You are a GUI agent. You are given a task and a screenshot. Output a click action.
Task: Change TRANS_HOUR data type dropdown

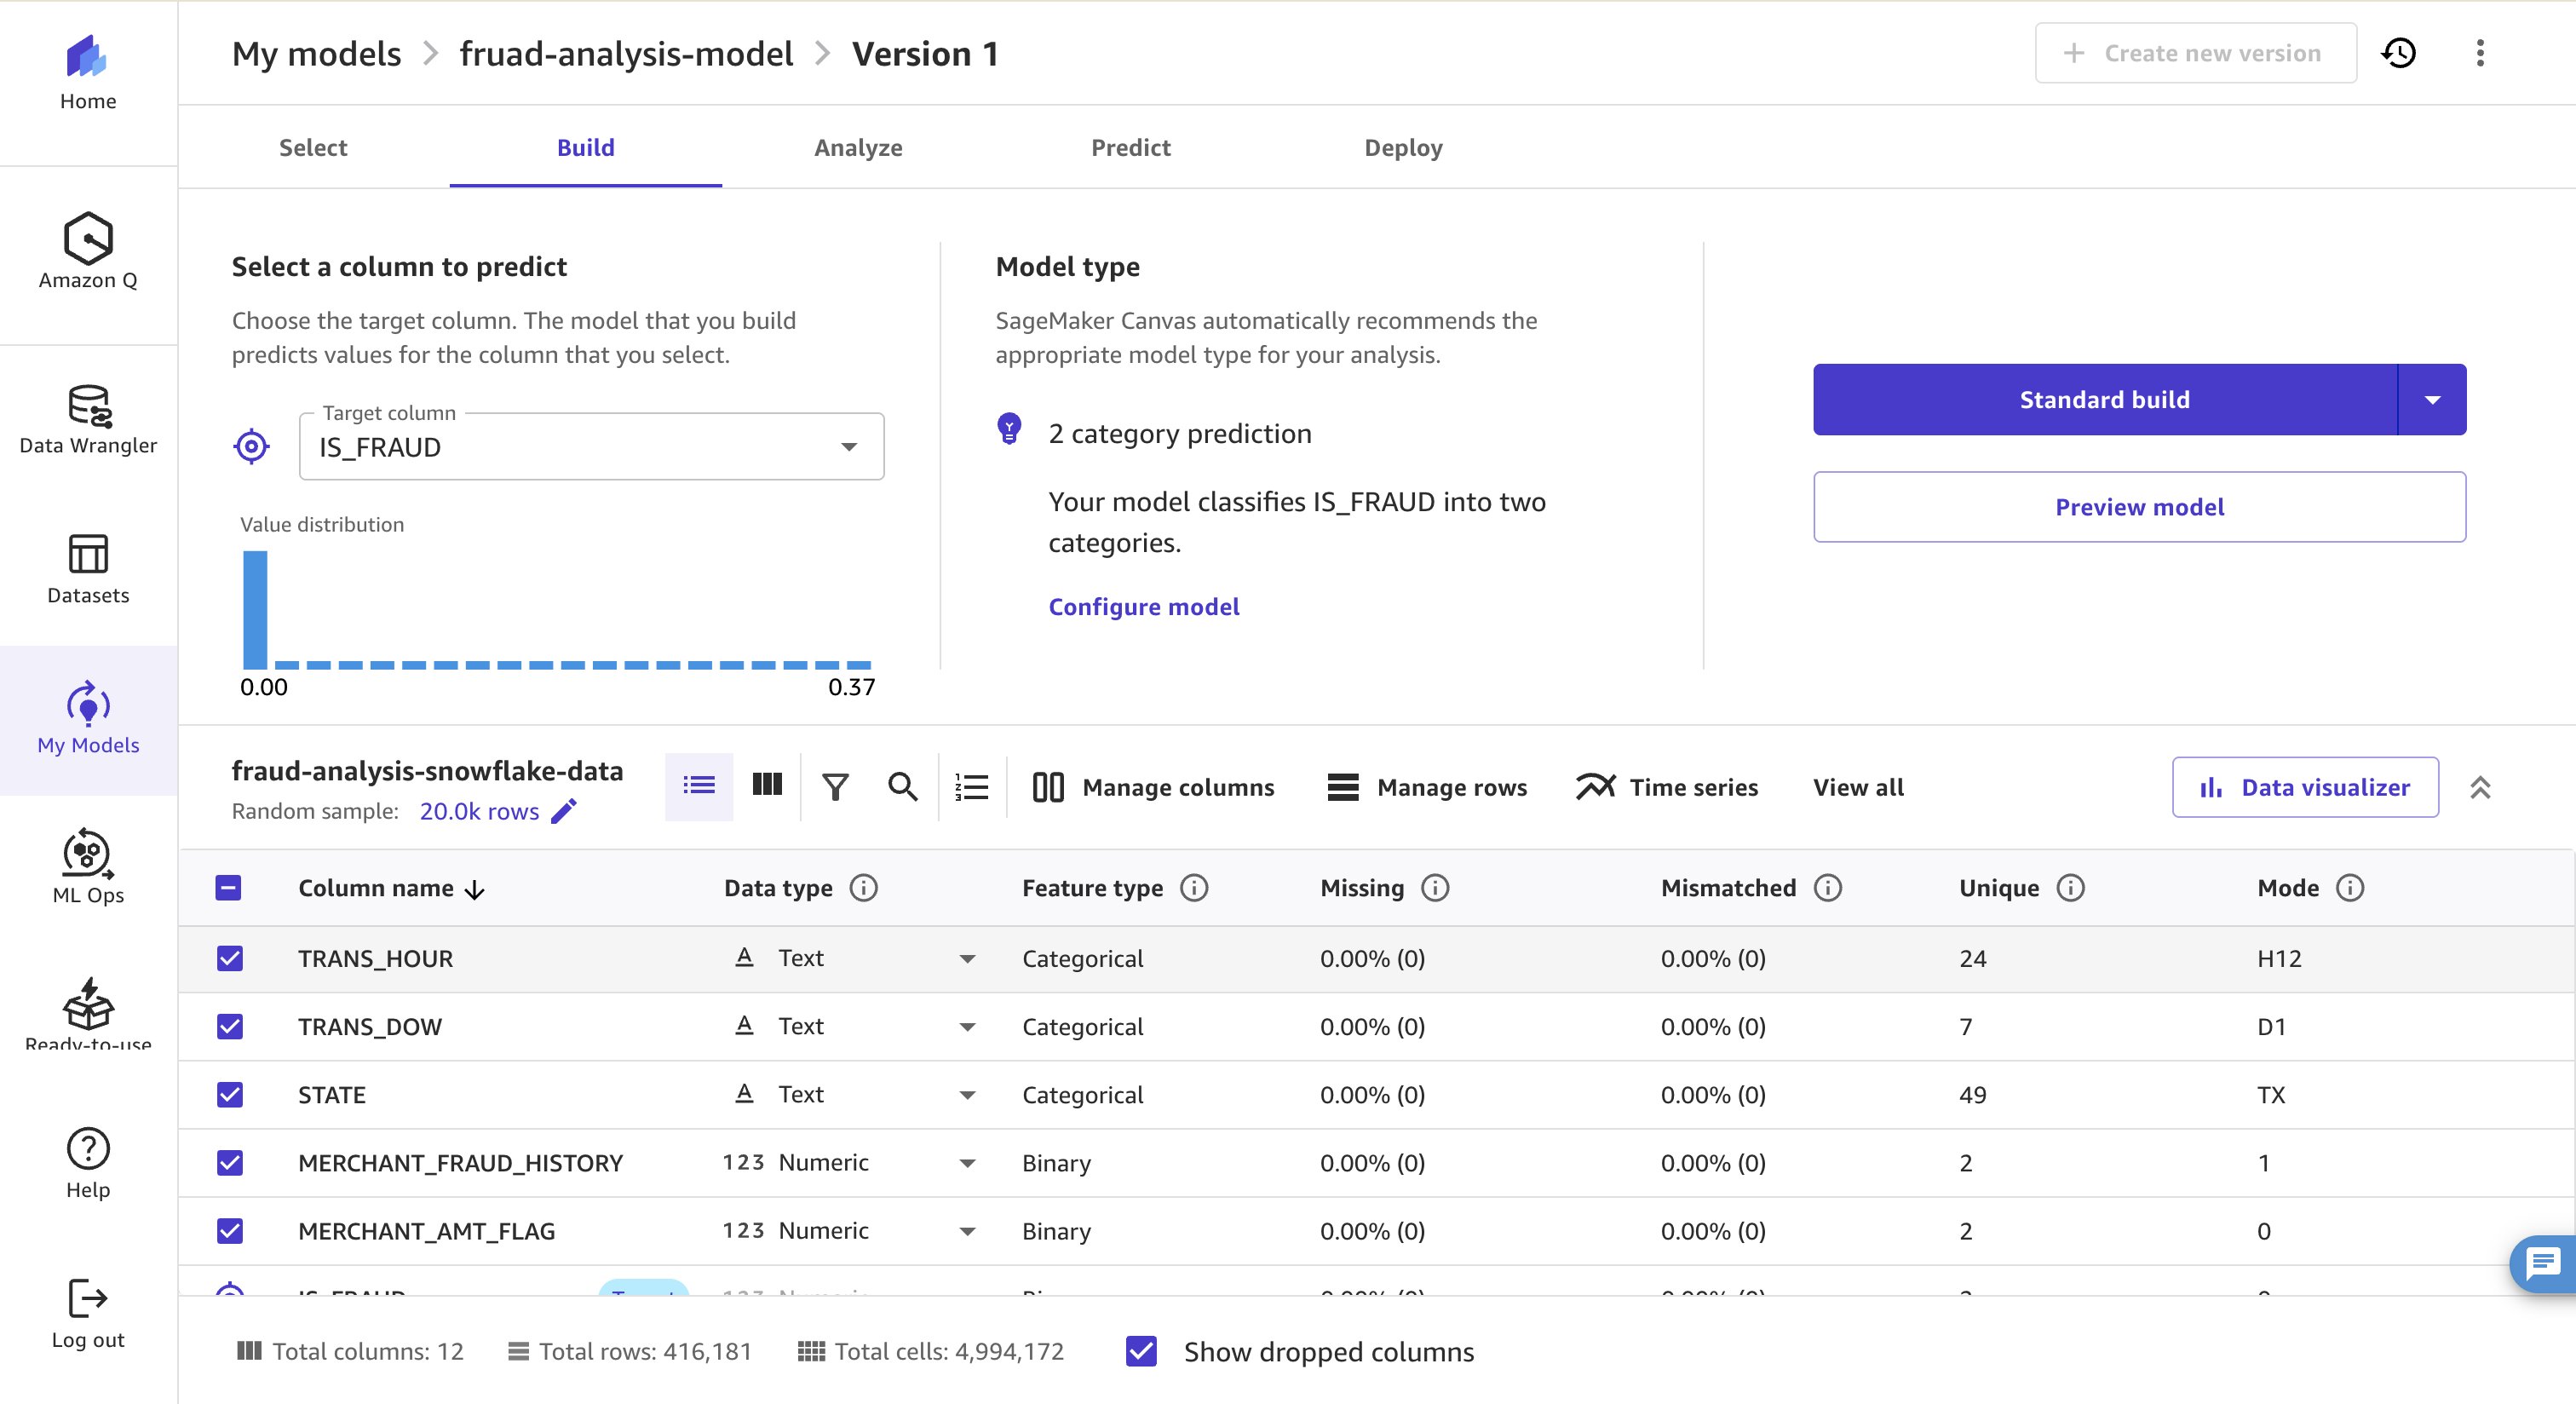[x=967, y=959]
